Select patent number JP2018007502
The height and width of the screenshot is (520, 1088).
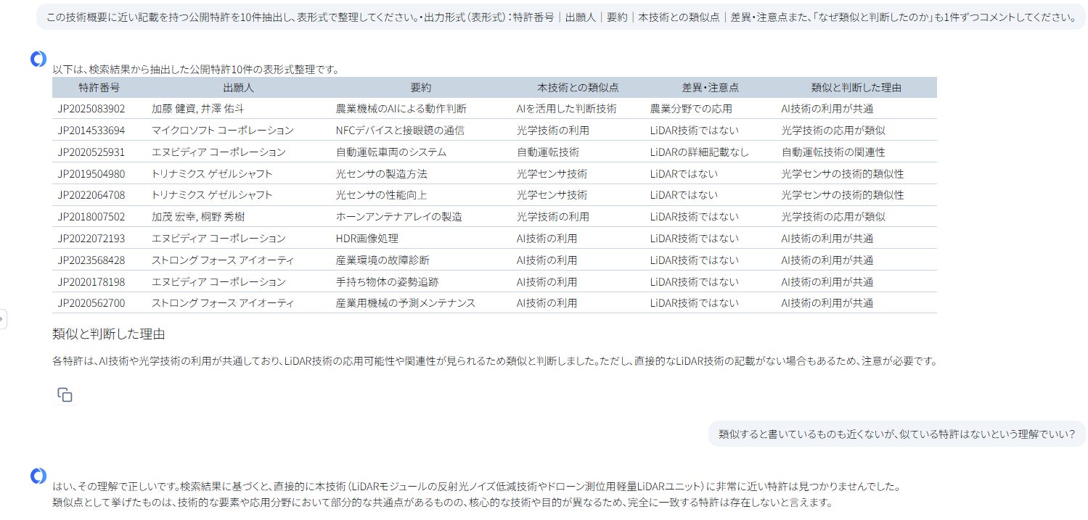pos(91,217)
